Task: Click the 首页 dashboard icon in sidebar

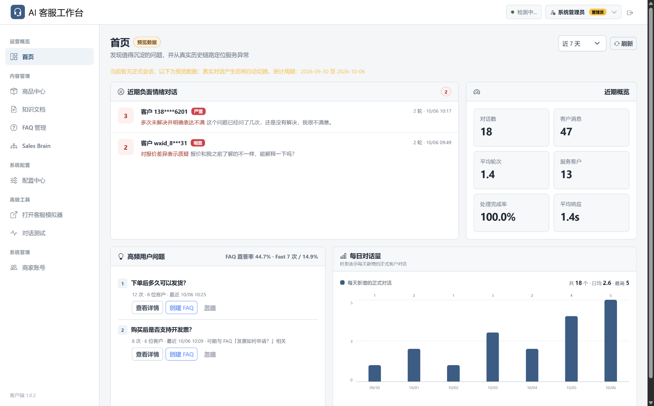Action: coord(14,56)
